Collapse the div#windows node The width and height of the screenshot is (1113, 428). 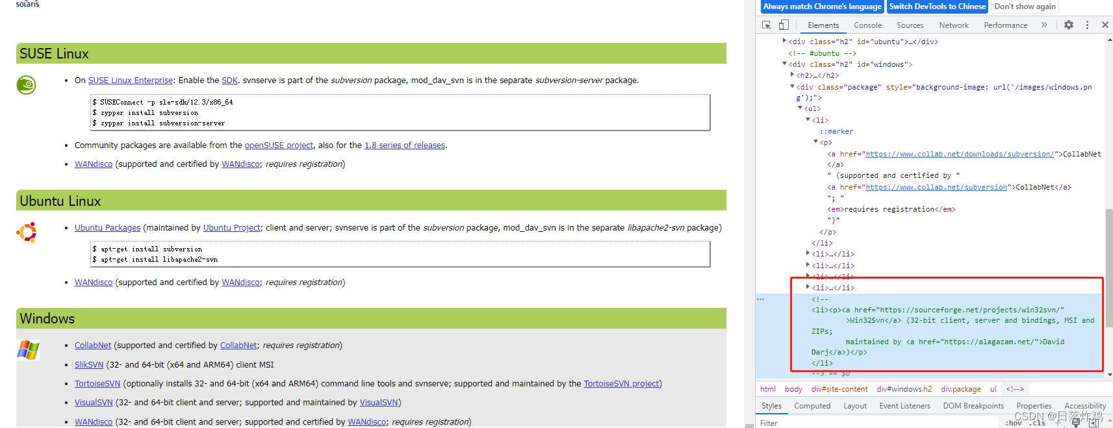[784, 64]
